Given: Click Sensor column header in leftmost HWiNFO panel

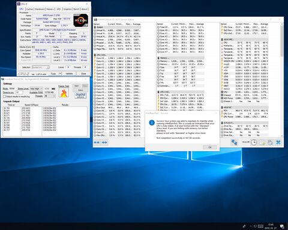Looking at the screenshot, I should click(x=97, y=24).
